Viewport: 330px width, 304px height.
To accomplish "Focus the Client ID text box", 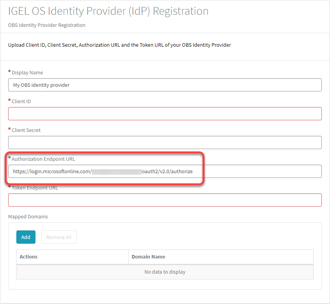I will (x=165, y=114).
